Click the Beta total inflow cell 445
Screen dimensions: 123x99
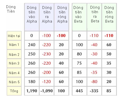[80, 91]
